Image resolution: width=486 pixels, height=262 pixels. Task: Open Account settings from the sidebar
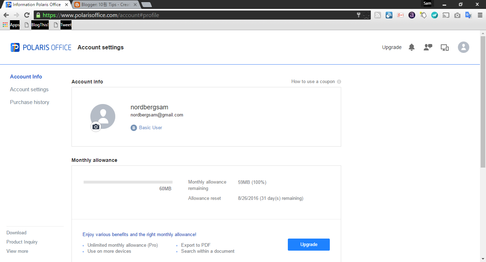[x=29, y=89]
